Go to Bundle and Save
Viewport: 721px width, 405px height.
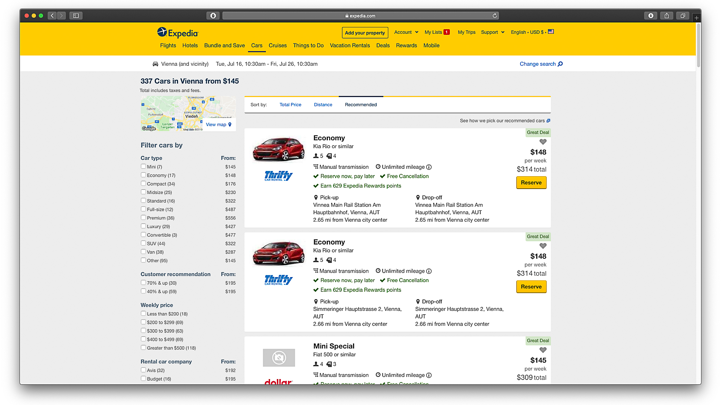tap(224, 45)
